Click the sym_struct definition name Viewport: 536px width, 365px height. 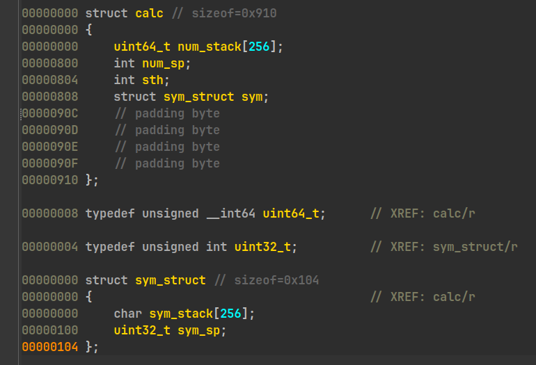(171, 280)
